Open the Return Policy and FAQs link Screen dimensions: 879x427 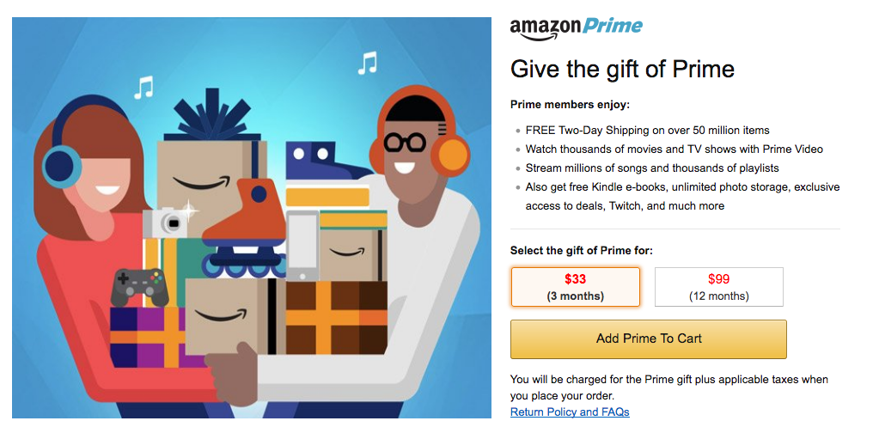pyautogui.click(x=570, y=412)
